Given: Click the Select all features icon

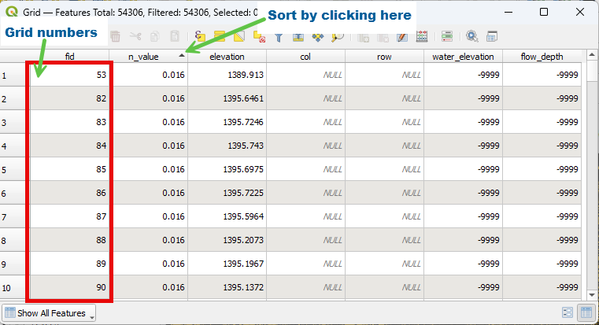Looking at the screenshot, I should pos(220,36).
